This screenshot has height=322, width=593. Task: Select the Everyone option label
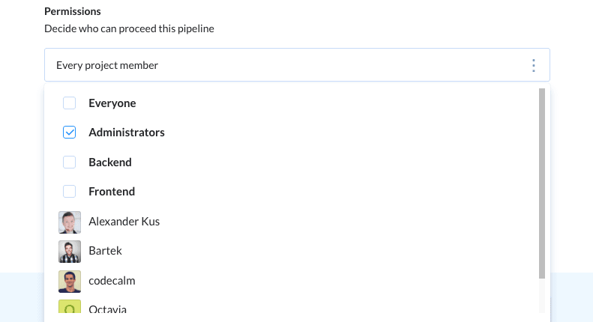tap(112, 103)
